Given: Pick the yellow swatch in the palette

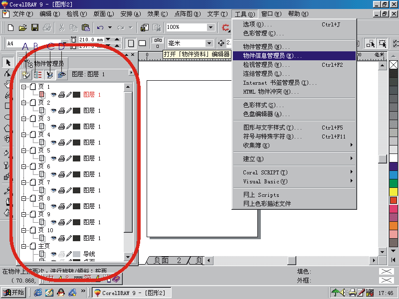Looking at the screenshot, I should tap(394, 192).
